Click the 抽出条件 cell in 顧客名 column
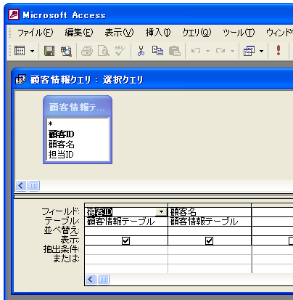293x300 pixels. pos(210,250)
